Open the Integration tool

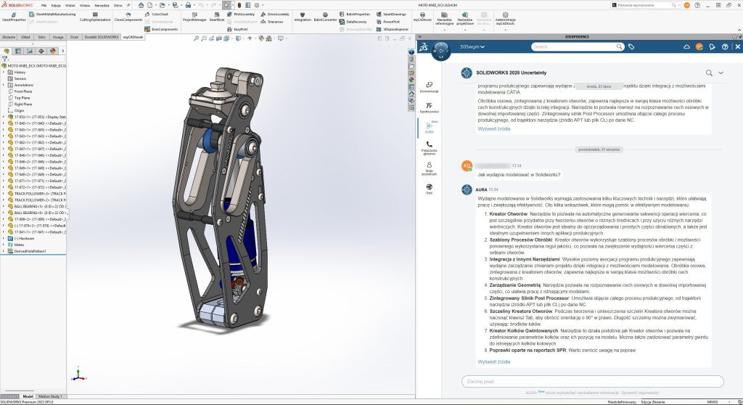point(303,17)
